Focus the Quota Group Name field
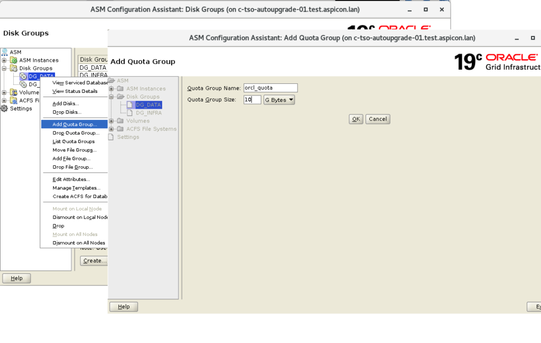 click(x=270, y=88)
